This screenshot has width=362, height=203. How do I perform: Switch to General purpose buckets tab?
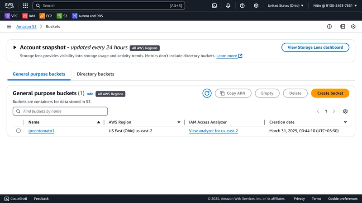click(x=39, y=74)
